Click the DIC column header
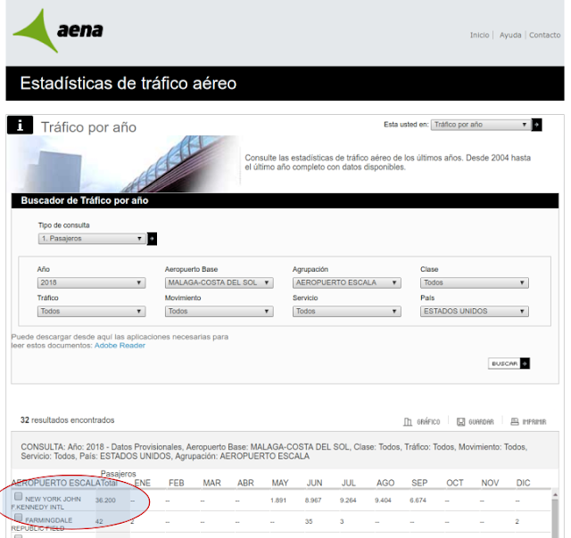Image resolution: width=571 pixels, height=538 pixels. click(524, 483)
